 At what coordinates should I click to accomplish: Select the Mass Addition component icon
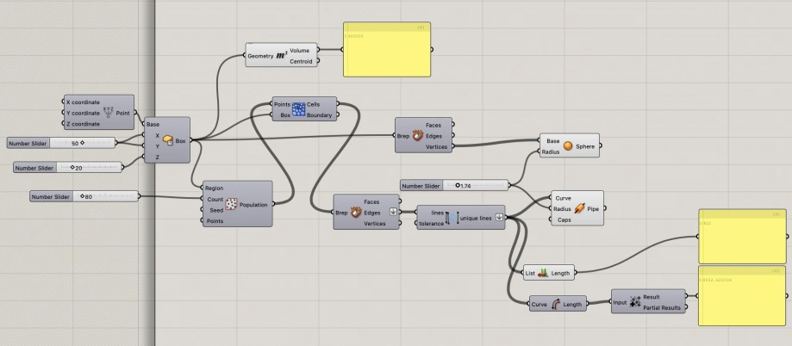coord(635,301)
